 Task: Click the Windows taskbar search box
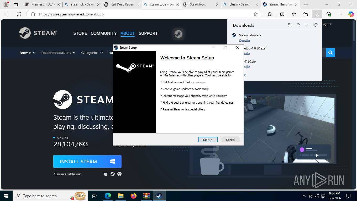click(x=50, y=196)
